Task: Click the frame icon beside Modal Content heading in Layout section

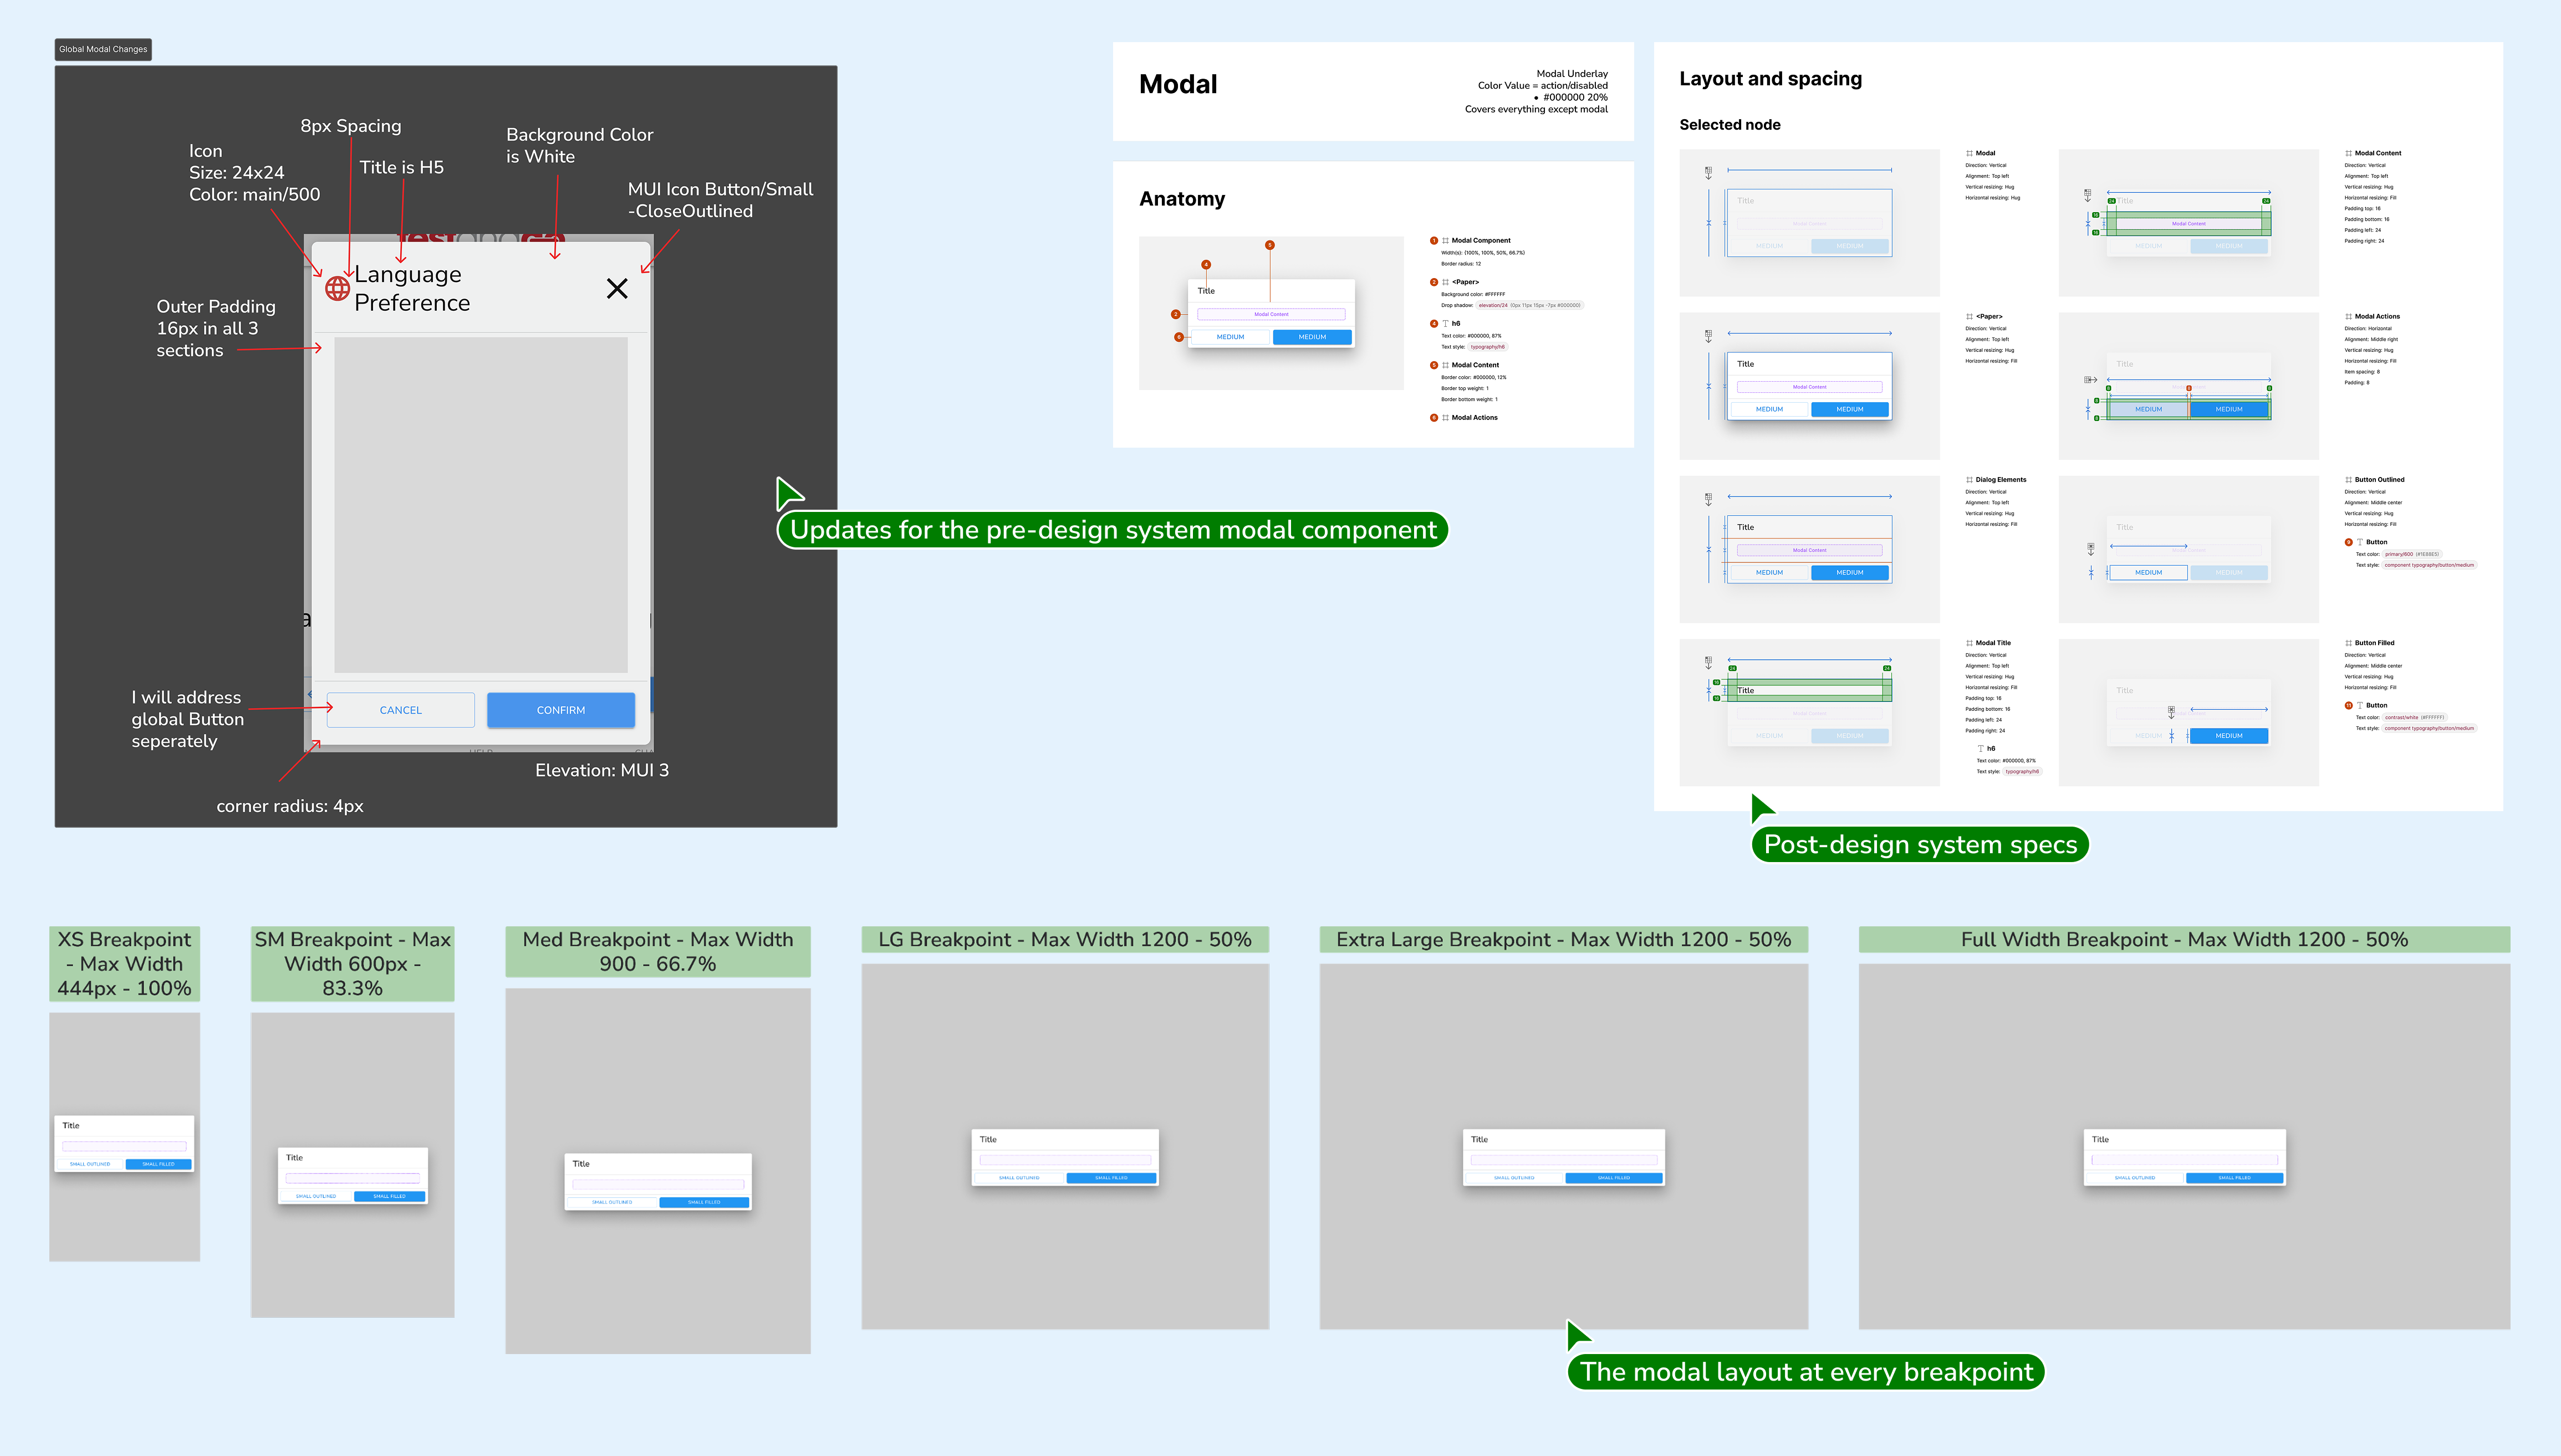Action: click(x=2348, y=153)
